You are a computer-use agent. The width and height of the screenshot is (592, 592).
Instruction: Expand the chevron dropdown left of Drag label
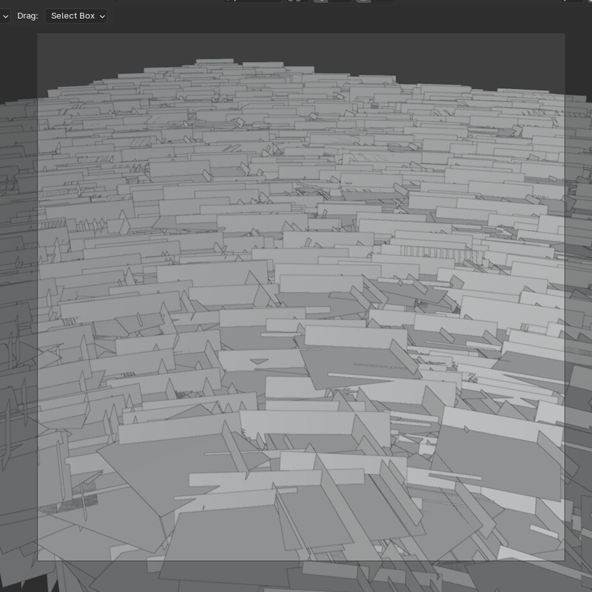pos(5,16)
